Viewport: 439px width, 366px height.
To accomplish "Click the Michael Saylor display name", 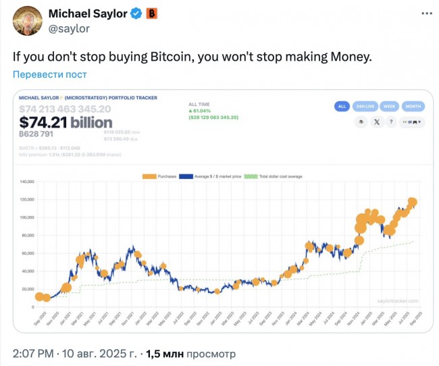I will (88, 14).
